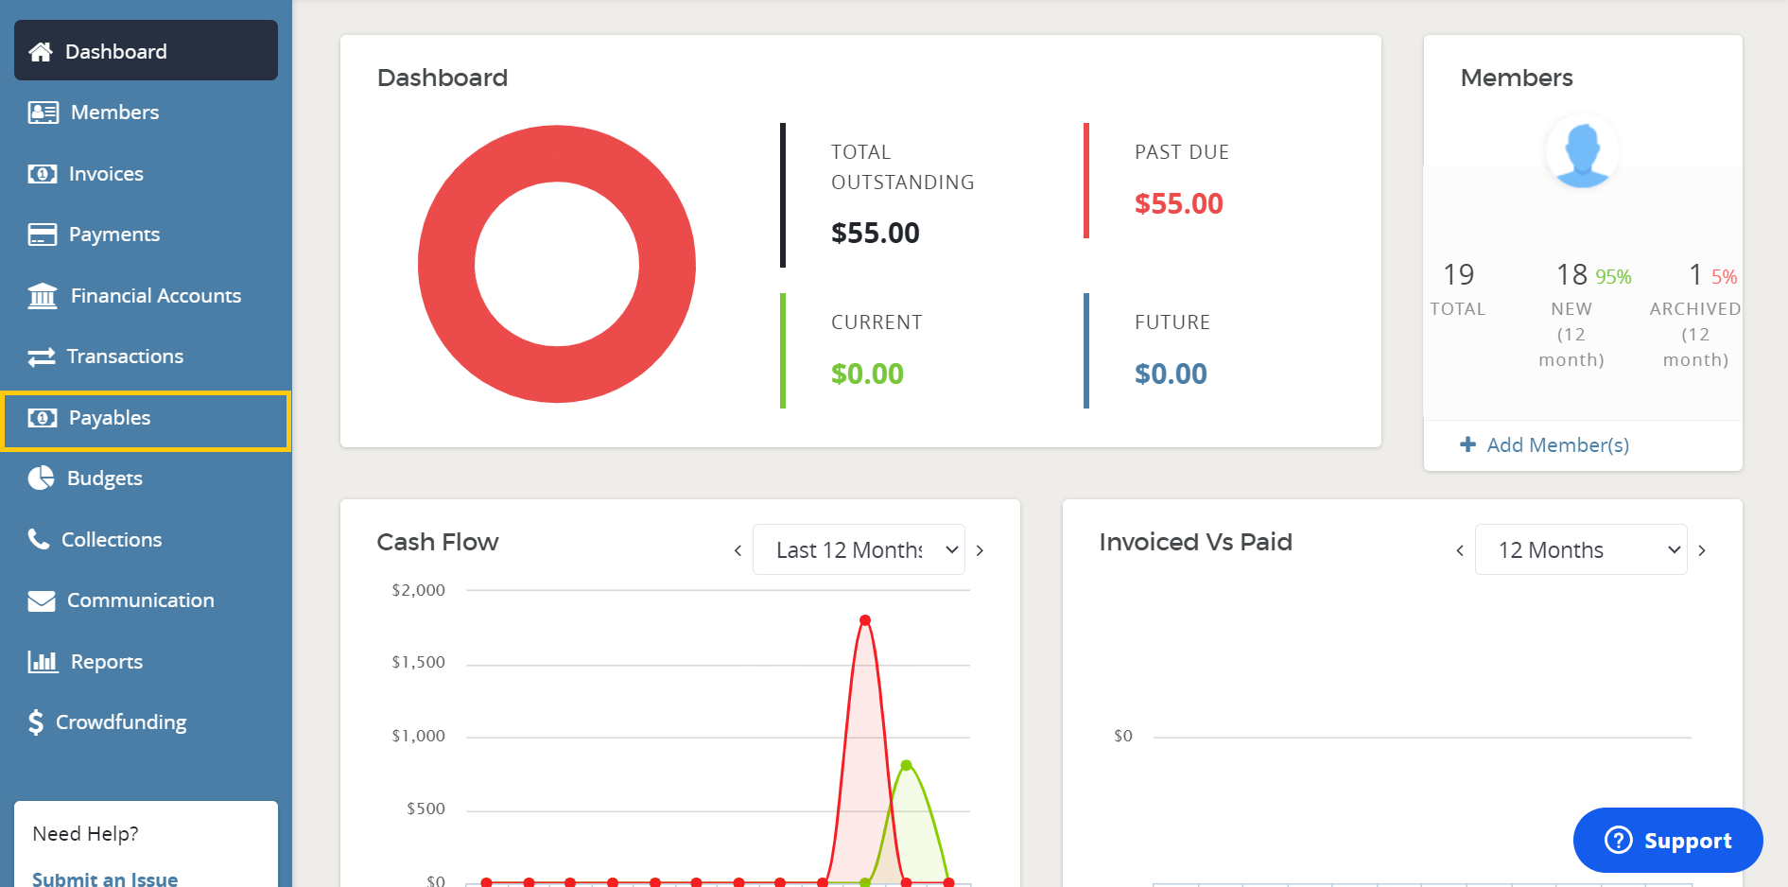Open Payables from the sidebar menu
The height and width of the screenshot is (887, 1788).
[109, 418]
